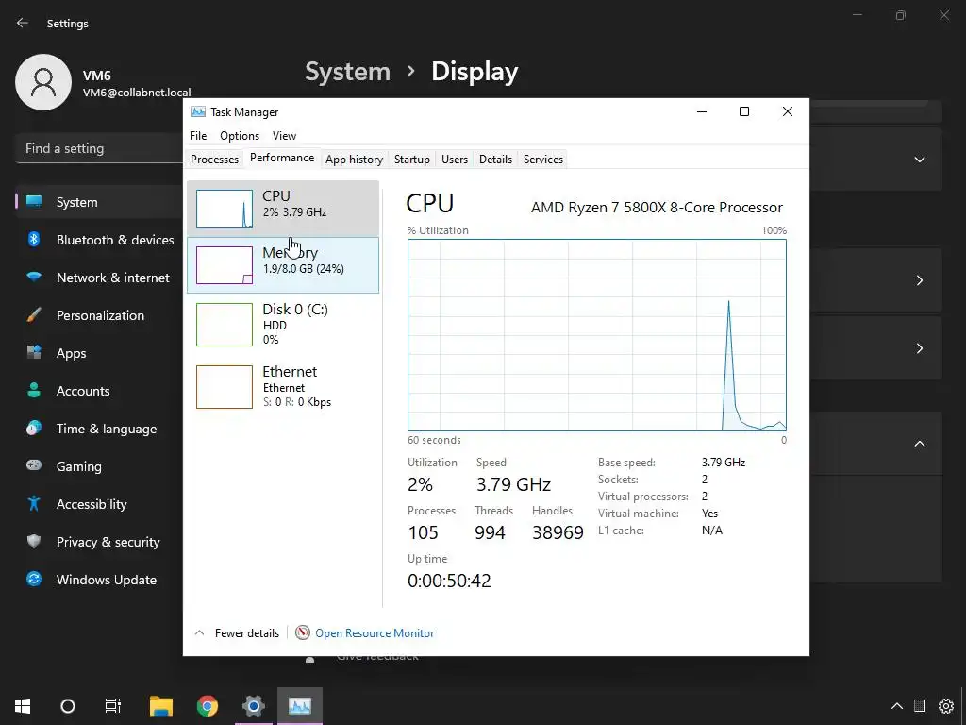Click the Accounts person icon in sidebar
The image size is (966, 725).
(x=34, y=390)
